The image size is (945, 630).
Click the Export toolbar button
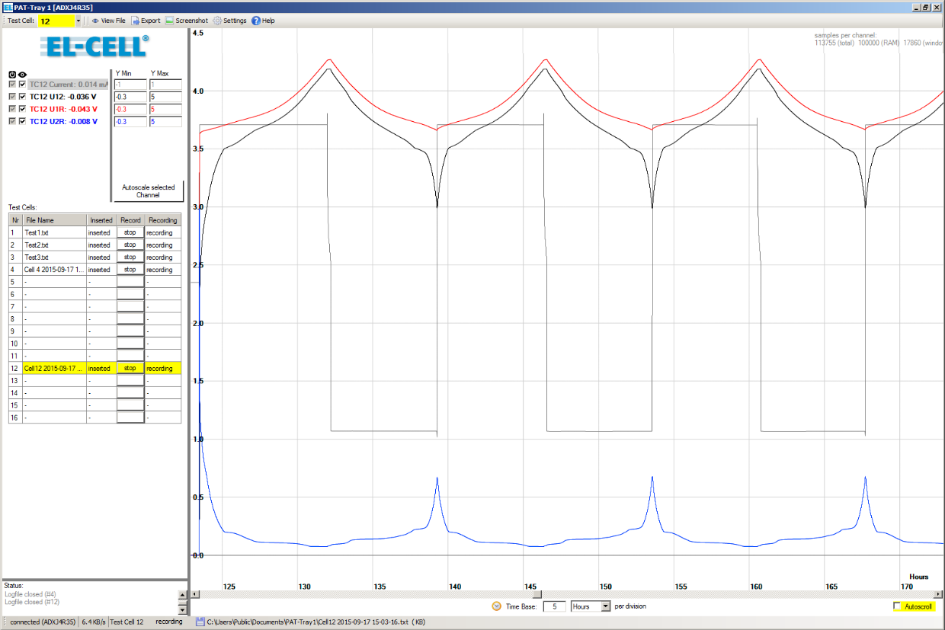(x=146, y=21)
